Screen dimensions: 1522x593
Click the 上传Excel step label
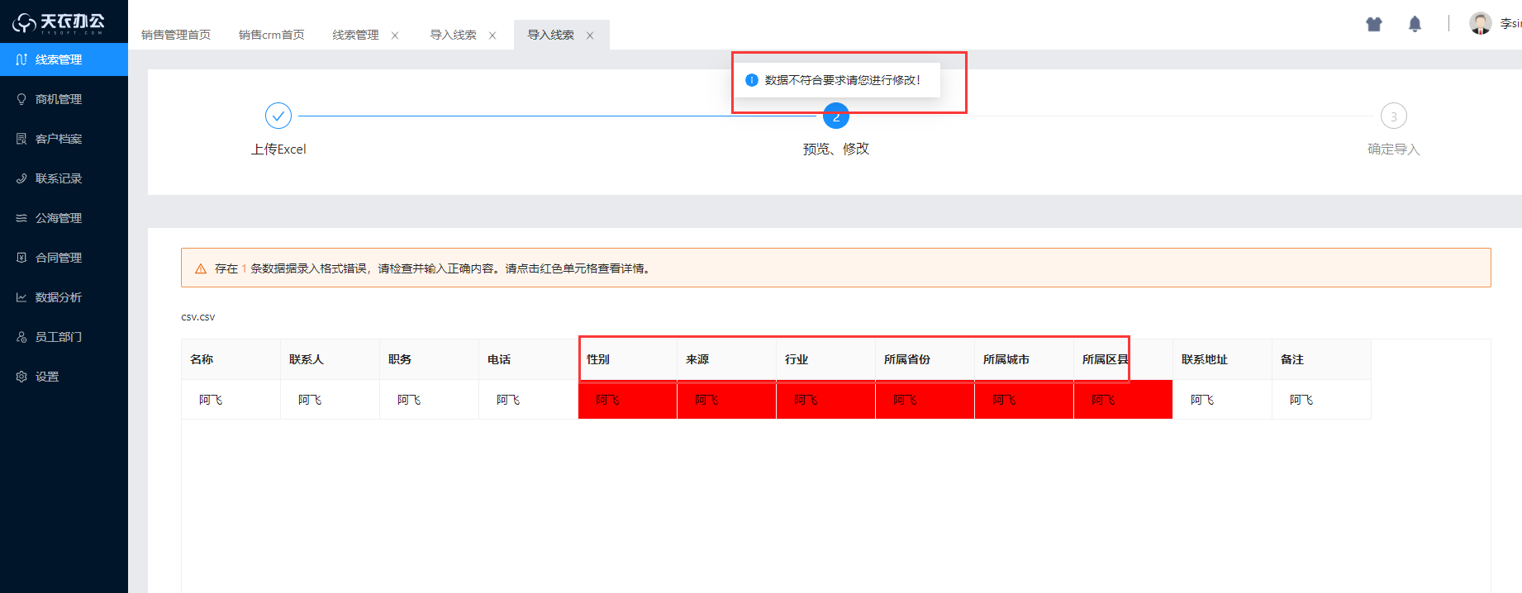coord(278,149)
